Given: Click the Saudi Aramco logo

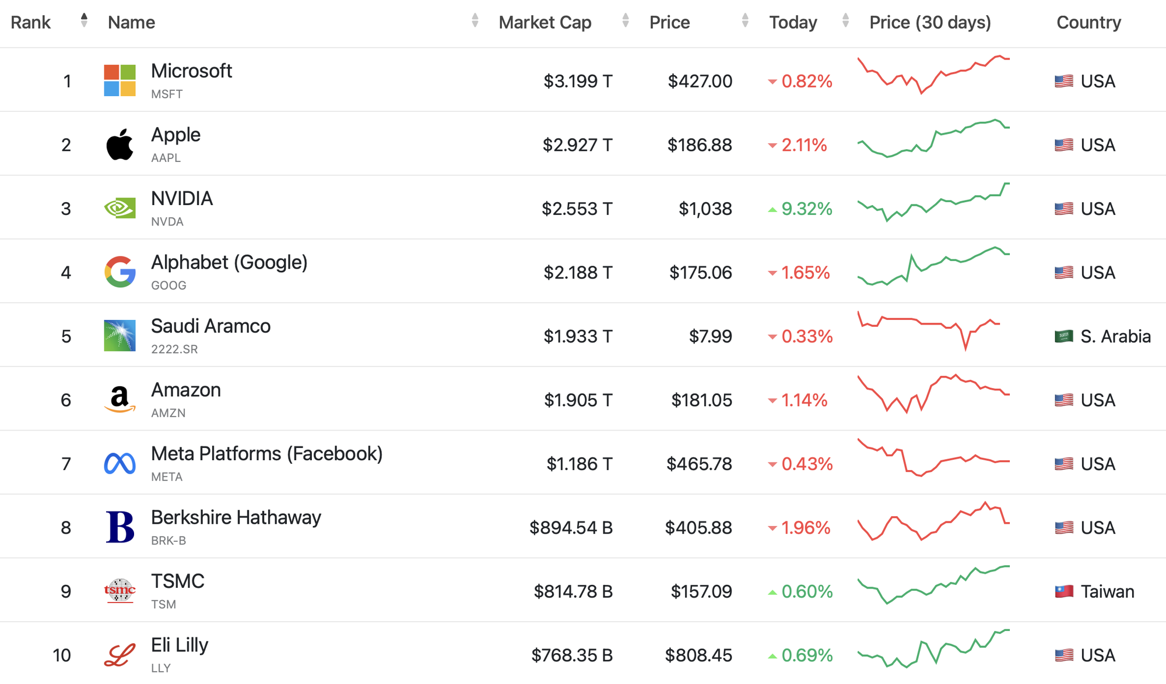Looking at the screenshot, I should point(120,336).
